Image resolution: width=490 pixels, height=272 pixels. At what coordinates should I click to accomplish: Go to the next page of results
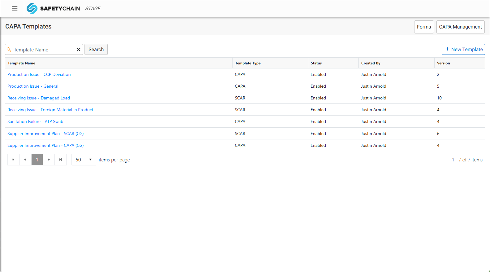[49, 160]
